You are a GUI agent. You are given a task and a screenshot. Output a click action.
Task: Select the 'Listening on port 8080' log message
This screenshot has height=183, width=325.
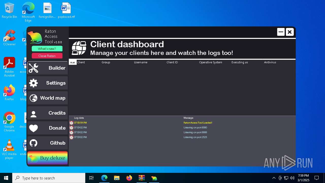[195, 128]
